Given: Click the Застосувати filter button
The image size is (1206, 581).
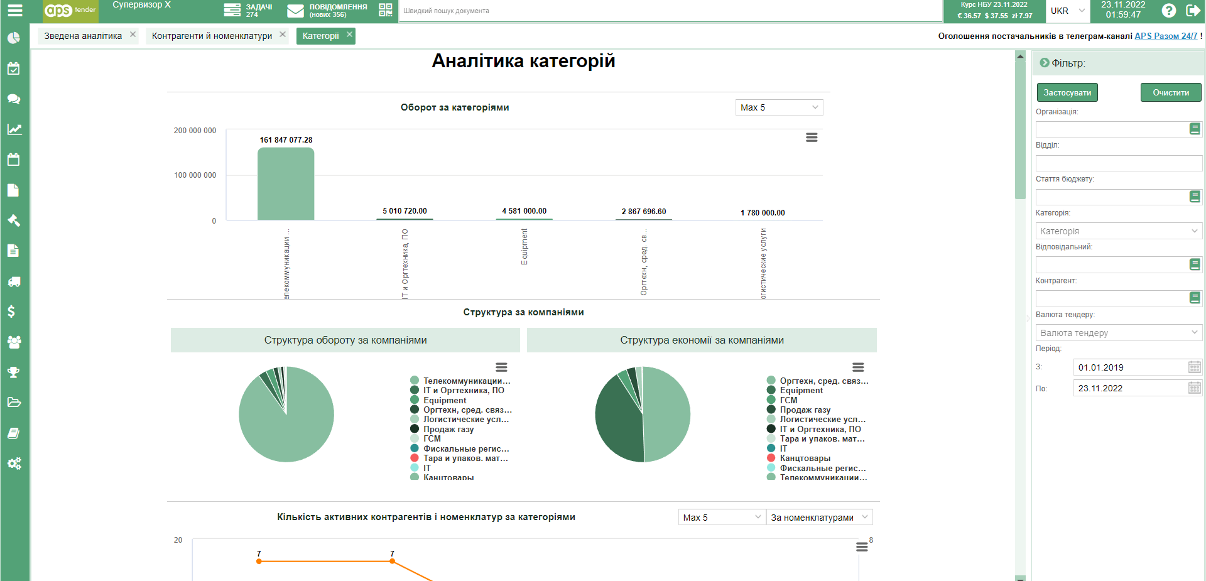Looking at the screenshot, I should coord(1067,92).
